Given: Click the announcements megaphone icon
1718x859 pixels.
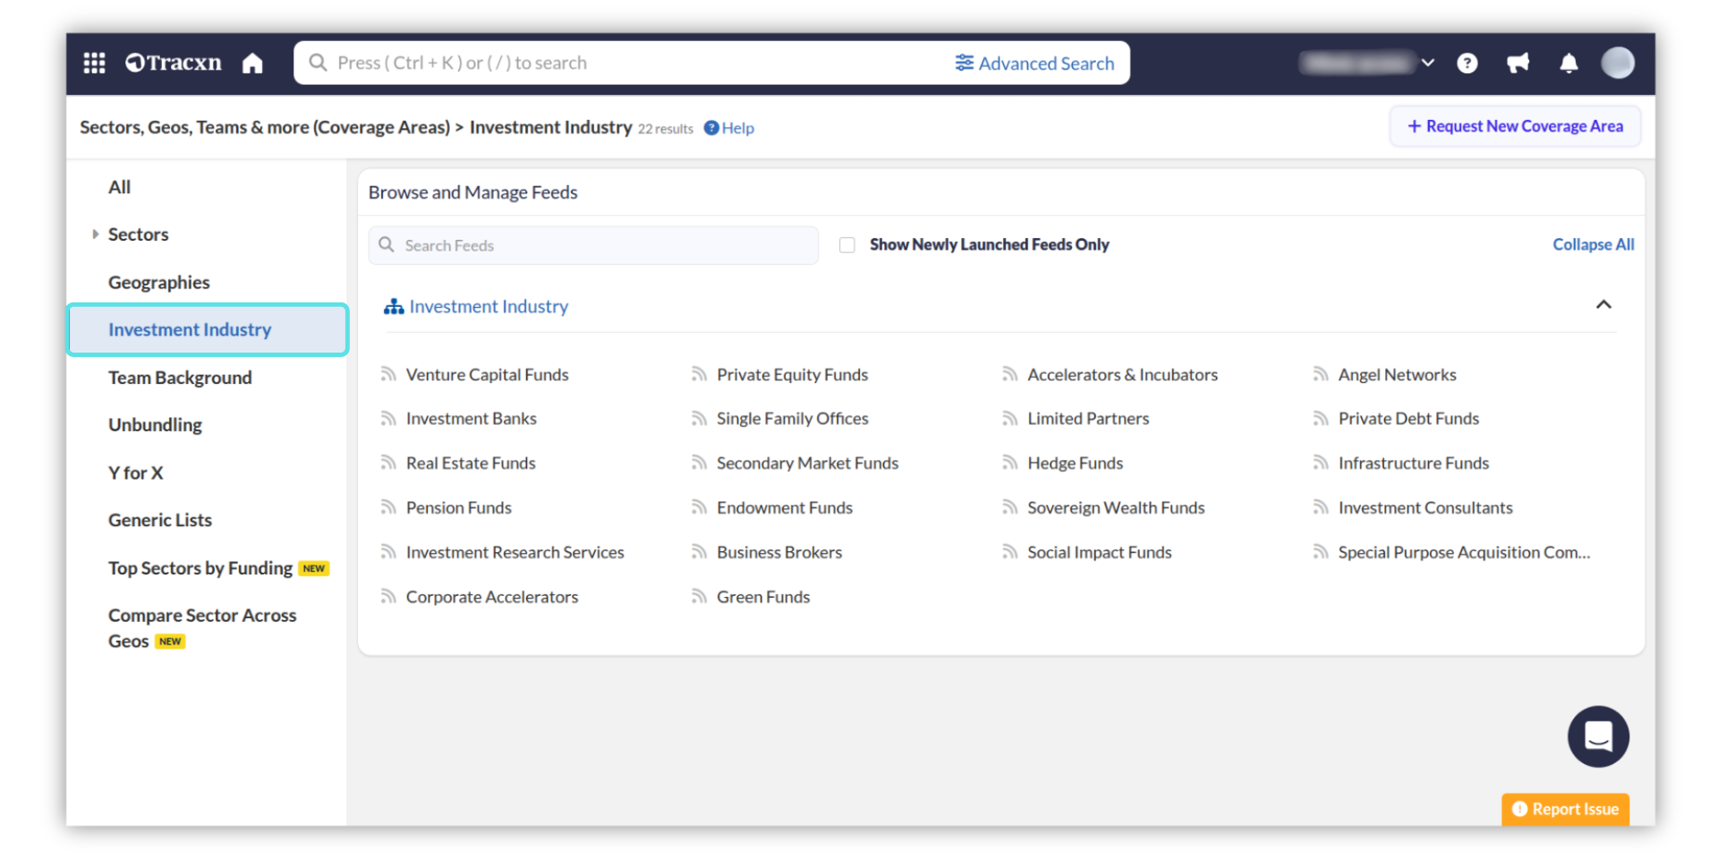Looking at the screenshot, I should [x=1518, y=64].
